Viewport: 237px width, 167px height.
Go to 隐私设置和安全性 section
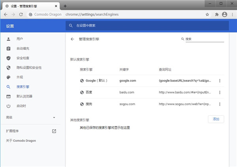pyautogui.click(x=29, y=68)
